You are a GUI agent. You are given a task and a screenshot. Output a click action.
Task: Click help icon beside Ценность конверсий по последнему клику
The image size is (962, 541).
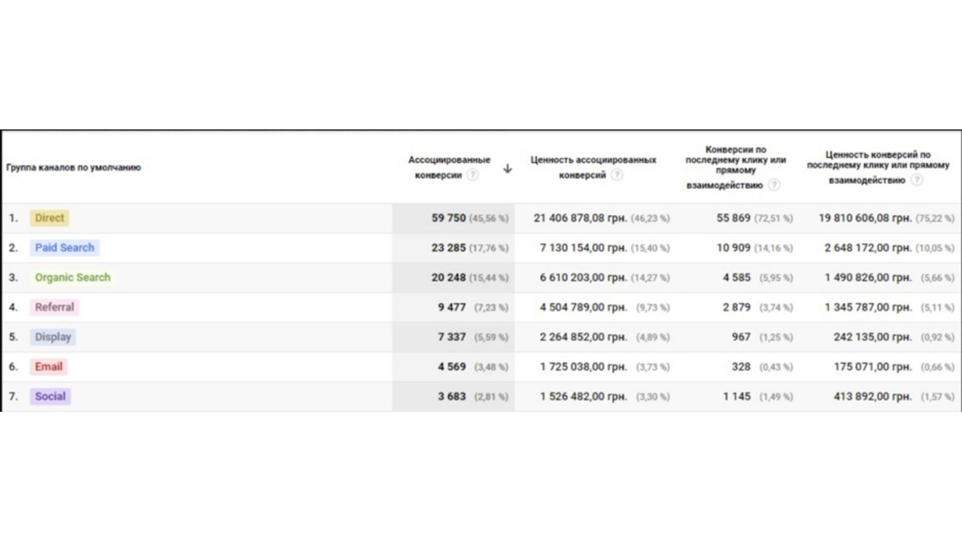click(916, 180)
